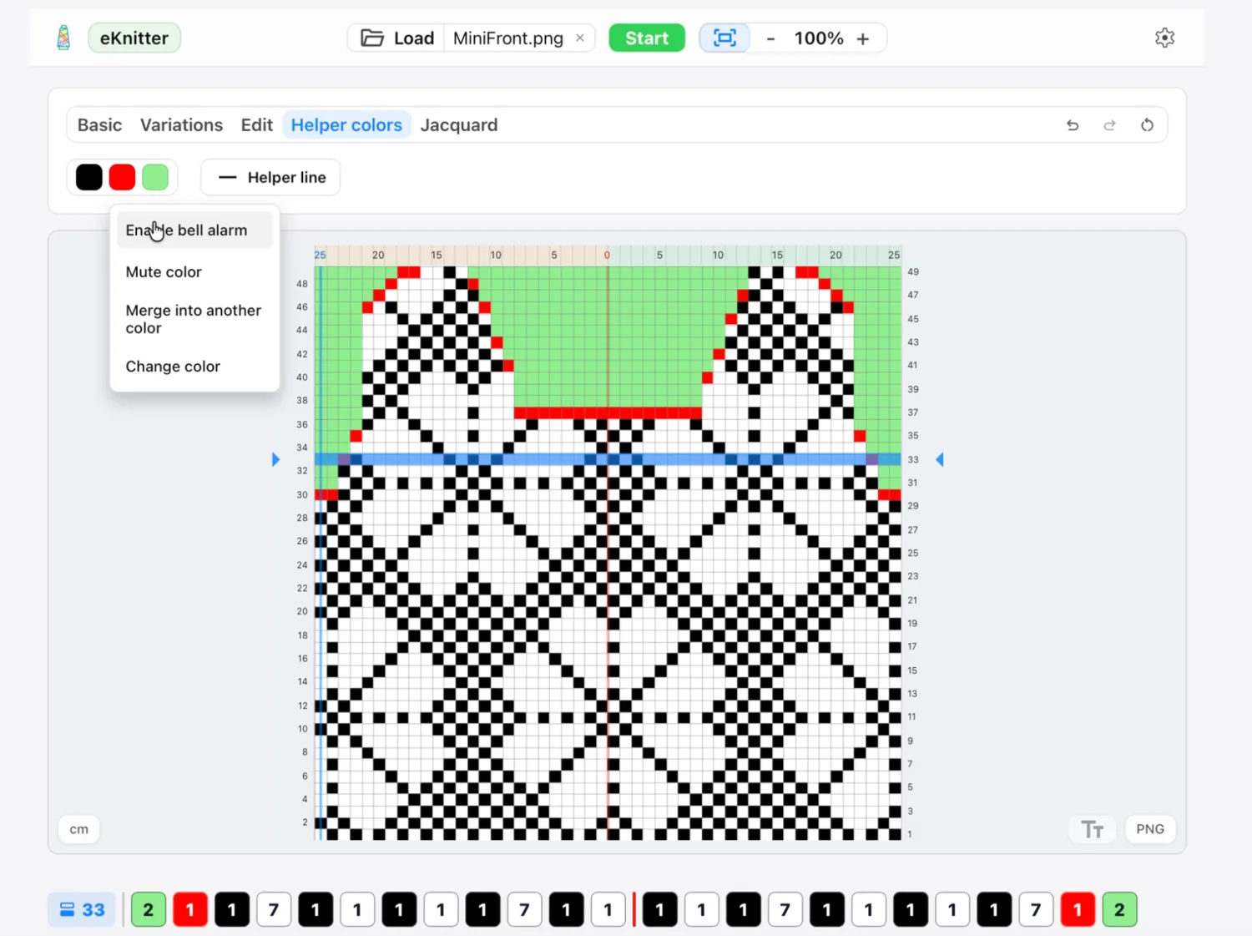This screenshot has height=936, width=1252.
Task: Click the settings gear icon
Action: pyautogui.click(x=1164, y=38)
